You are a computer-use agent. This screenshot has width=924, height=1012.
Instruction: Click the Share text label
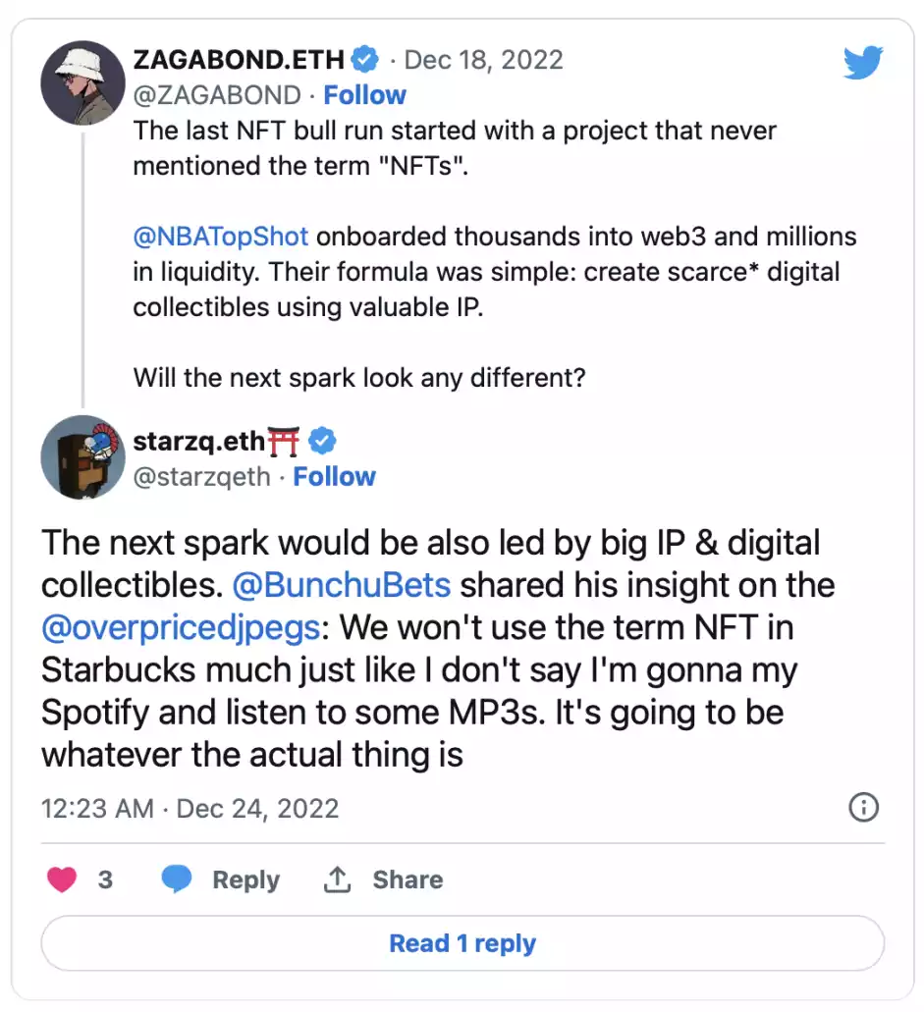click(407, 879)
